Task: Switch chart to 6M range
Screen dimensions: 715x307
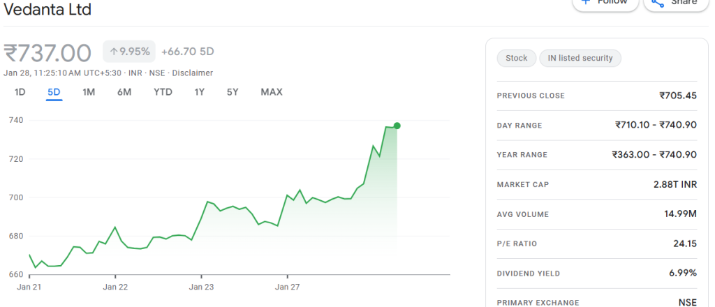Action: 124,93
